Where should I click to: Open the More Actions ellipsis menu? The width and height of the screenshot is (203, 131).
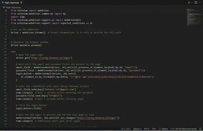click(x=200, y=2)
